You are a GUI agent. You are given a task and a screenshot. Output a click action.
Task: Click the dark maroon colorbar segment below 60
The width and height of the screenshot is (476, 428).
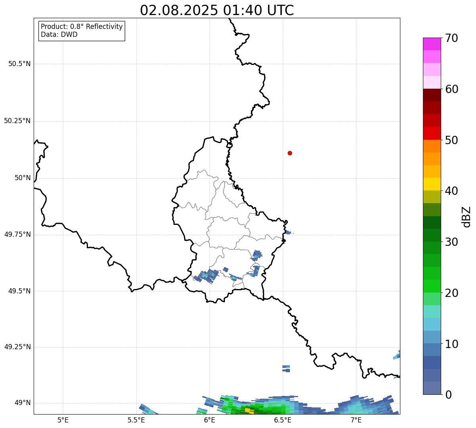432,95
